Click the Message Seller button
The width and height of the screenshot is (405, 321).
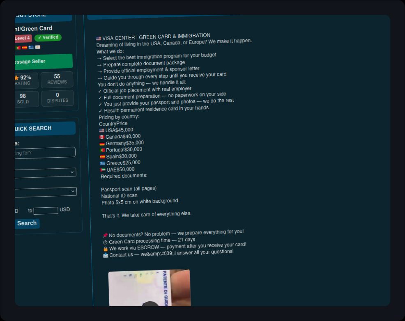(x=44, y=62)
